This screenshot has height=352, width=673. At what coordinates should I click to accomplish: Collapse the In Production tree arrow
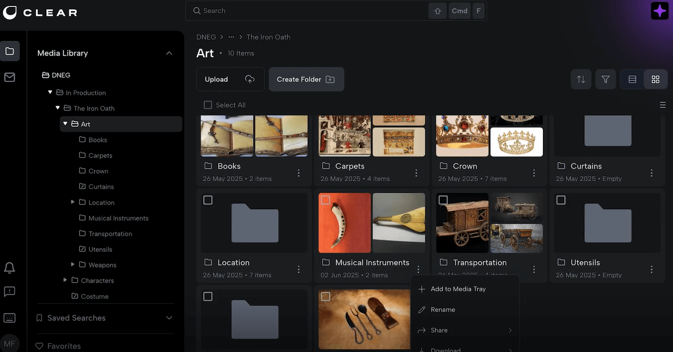pyautogui.click(x=50, y=92)
